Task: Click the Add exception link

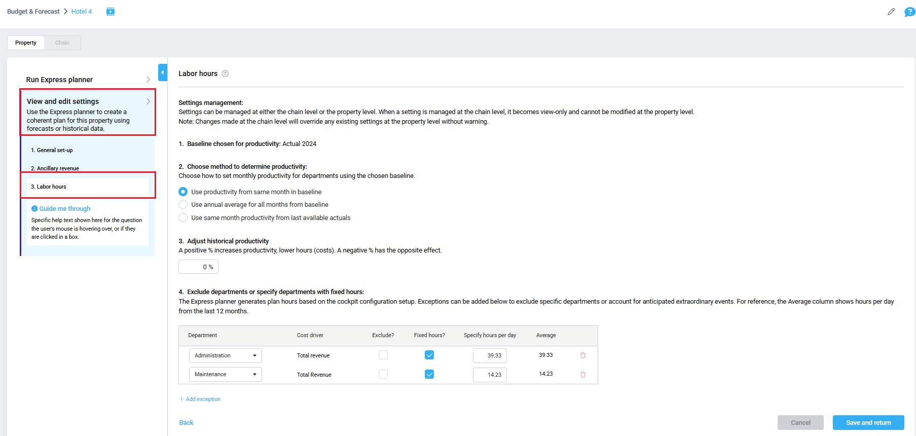Action: [200, 399]
